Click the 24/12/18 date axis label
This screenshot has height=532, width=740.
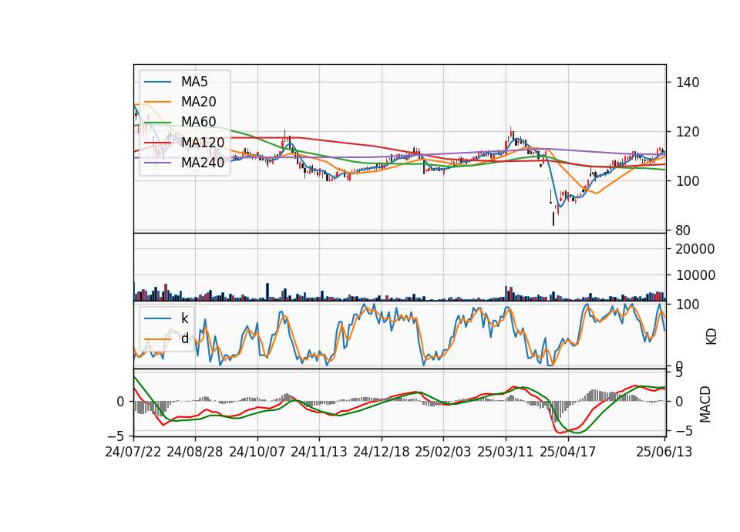tap(382, 452)
